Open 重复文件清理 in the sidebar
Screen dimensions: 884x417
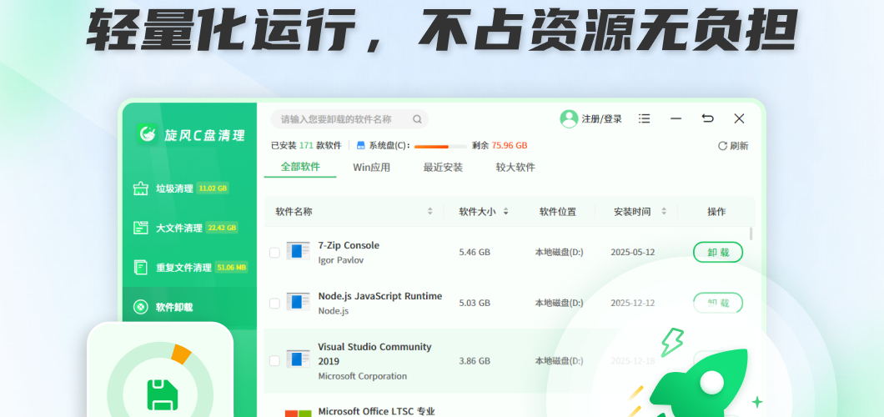pos(190,267)
